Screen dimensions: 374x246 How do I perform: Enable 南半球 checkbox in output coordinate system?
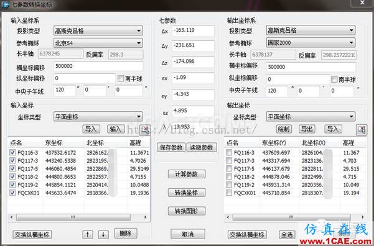[x=334, y=80]
